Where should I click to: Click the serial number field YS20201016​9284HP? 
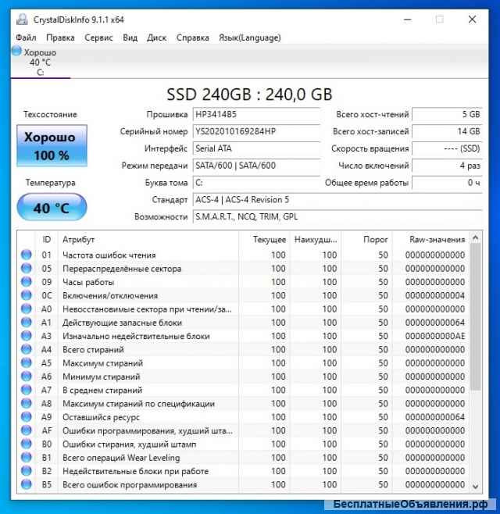256,131
